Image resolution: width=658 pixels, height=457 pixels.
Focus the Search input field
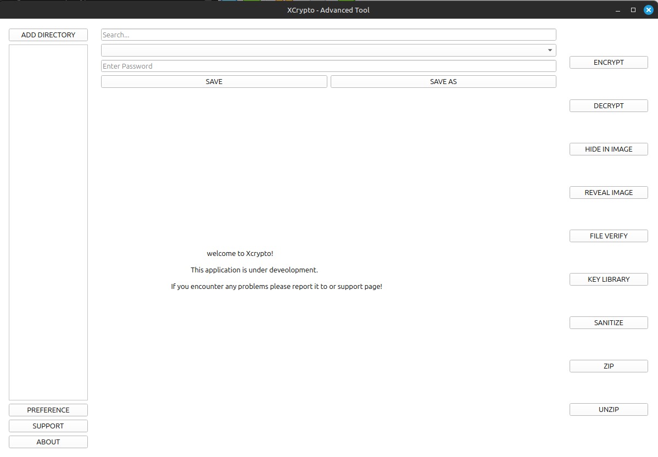[x=328, y=35]
